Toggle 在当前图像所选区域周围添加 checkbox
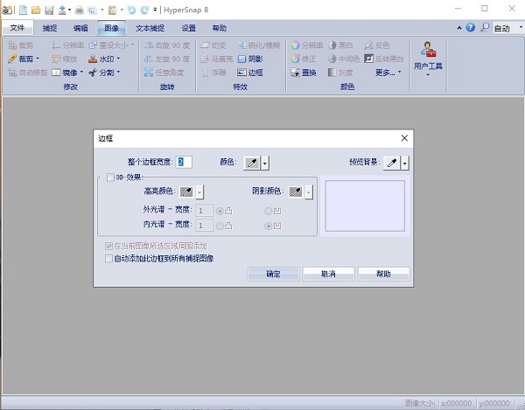This screenshot has height=410, width=525. 108,247
